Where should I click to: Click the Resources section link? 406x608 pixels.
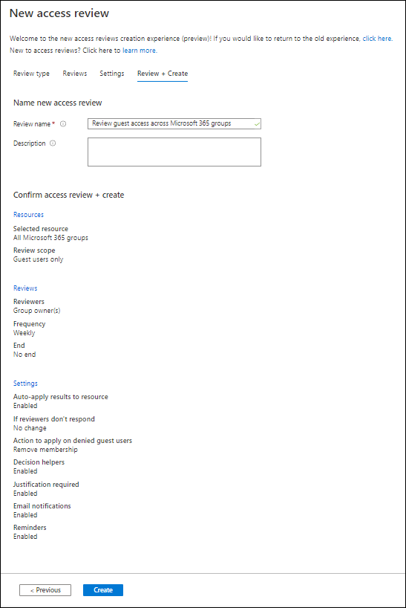point(29,214)
